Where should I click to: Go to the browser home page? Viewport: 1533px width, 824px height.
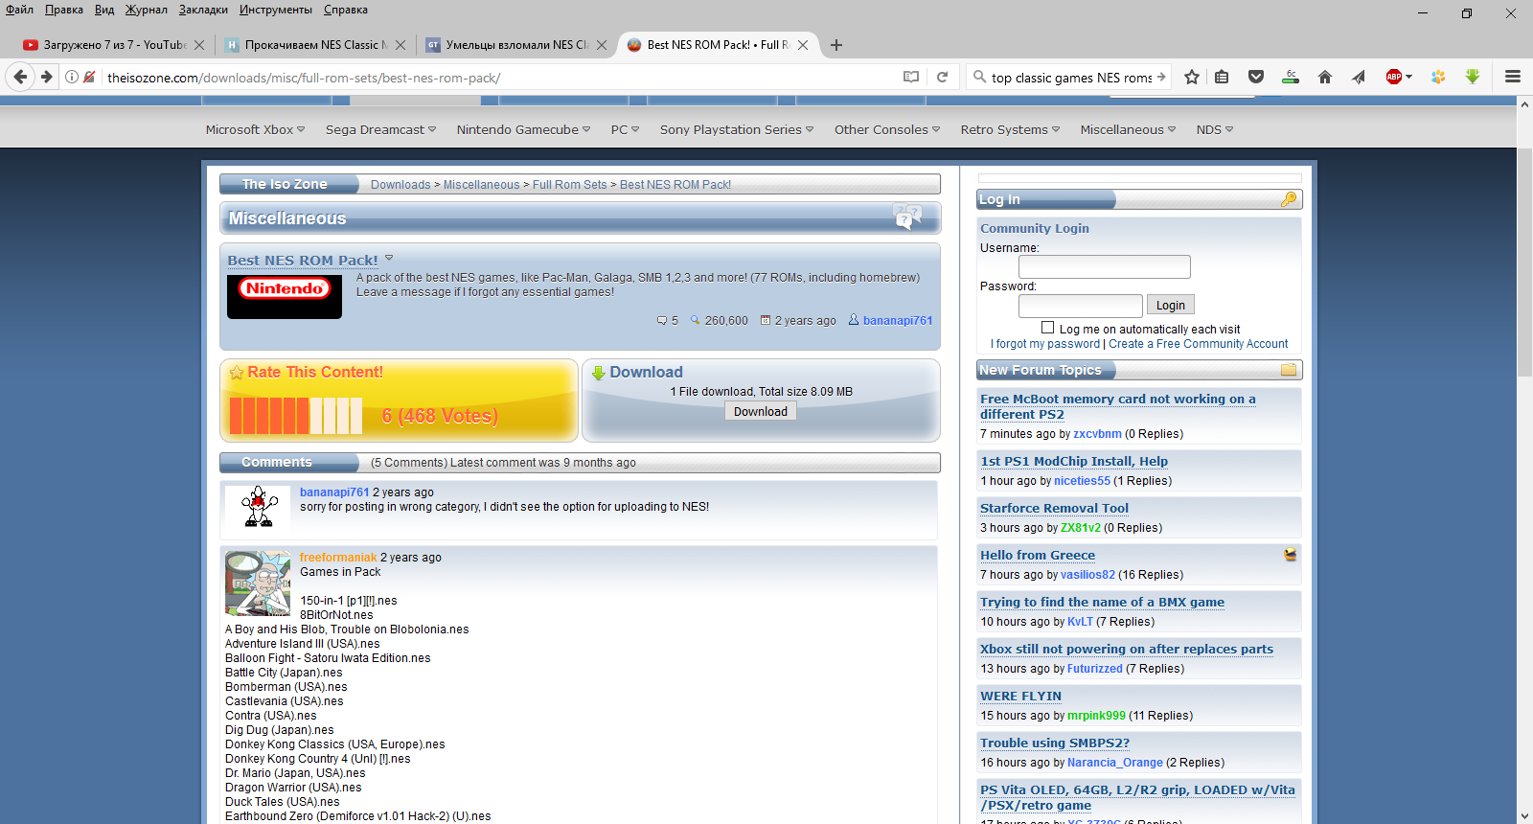(x=1325, y=77)
